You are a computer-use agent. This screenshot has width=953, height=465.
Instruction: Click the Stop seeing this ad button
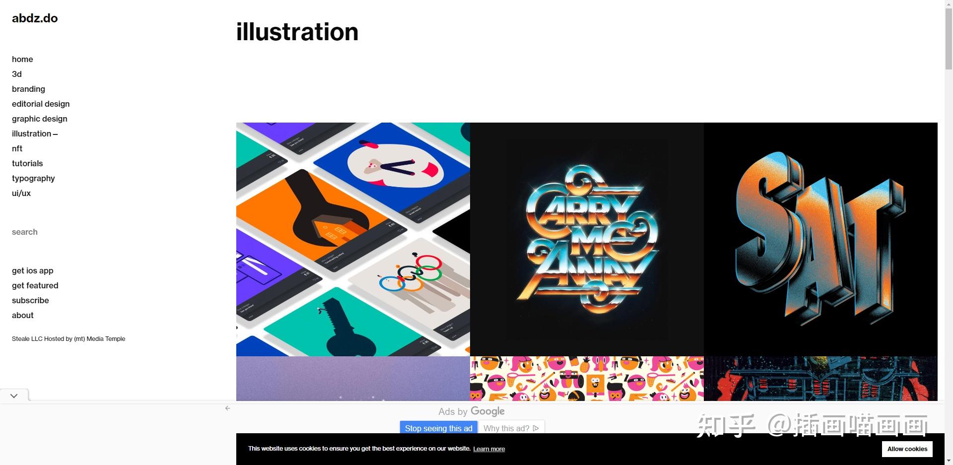(x=438, y=428)
